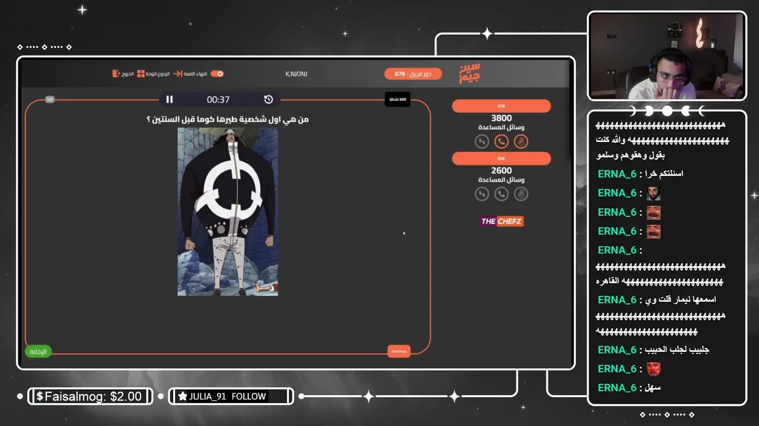Use team 676's swap lifeline icon
This screenshot has height=426, width=759.
(482, 141)
